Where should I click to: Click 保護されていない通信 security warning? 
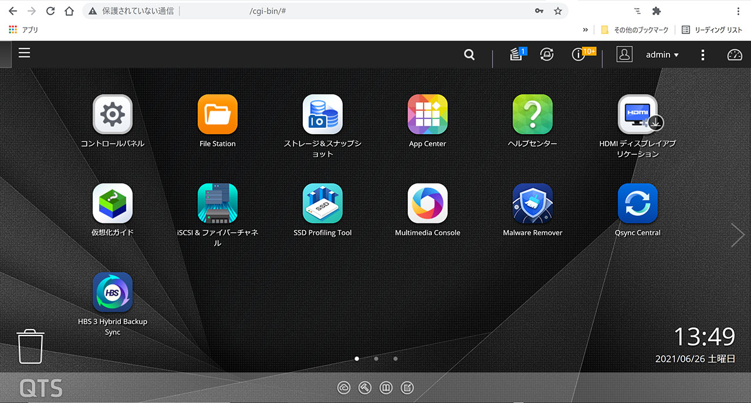pos(132,11)
